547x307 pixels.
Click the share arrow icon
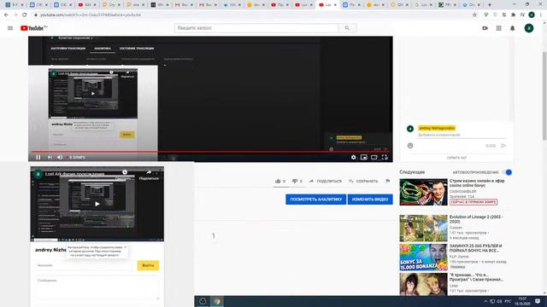tap(311, 181)
